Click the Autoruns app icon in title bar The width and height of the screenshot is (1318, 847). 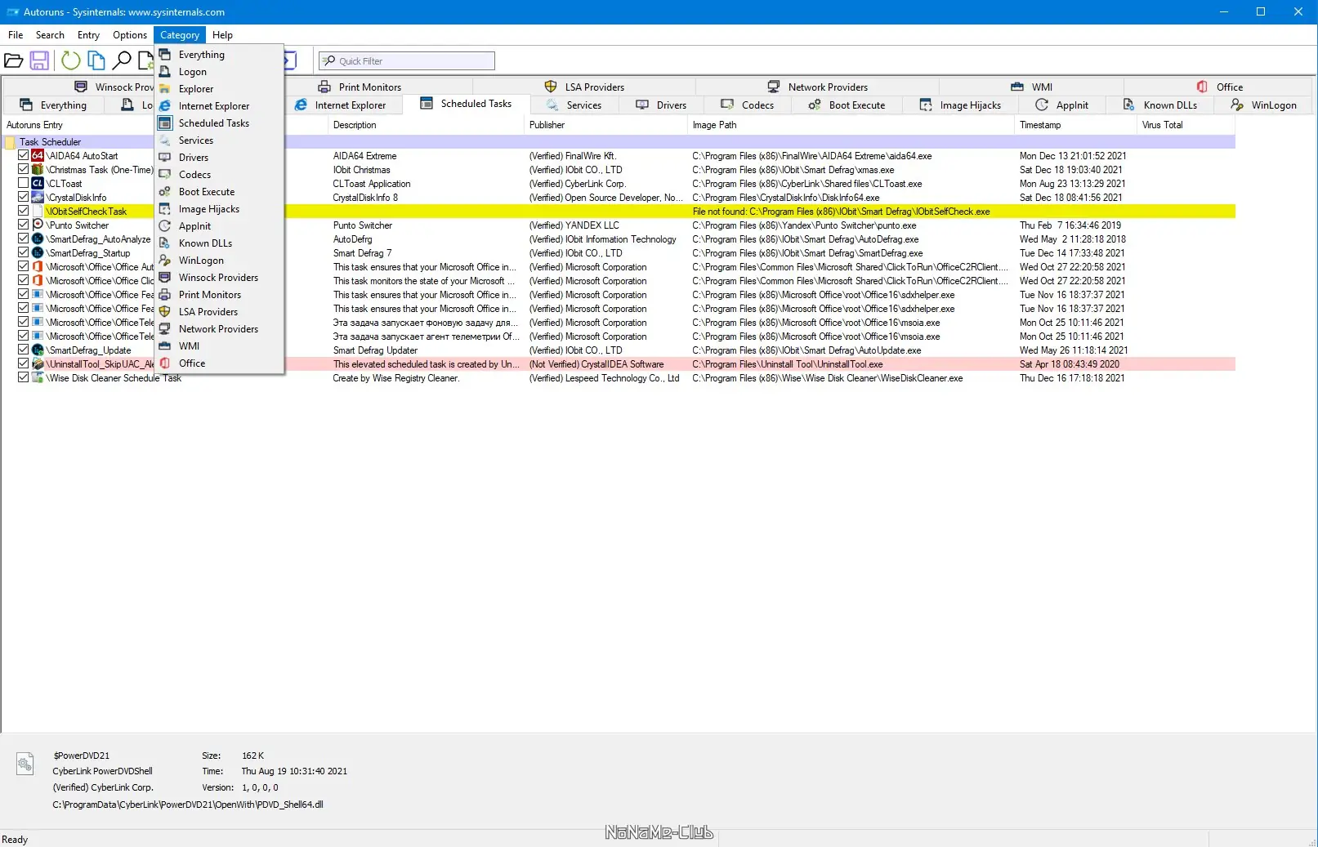(12, 12)
